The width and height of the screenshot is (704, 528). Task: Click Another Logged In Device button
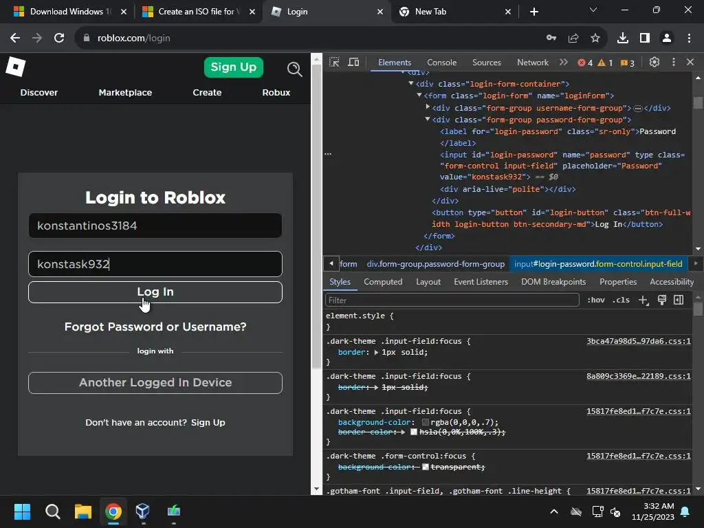pyautogui.click(x=155, y=382)
